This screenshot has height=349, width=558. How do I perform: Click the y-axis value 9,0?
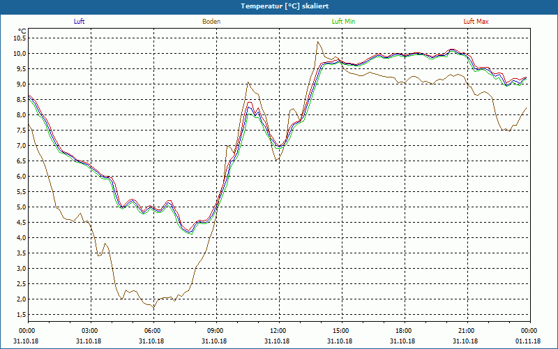click(x=21, y=84)
